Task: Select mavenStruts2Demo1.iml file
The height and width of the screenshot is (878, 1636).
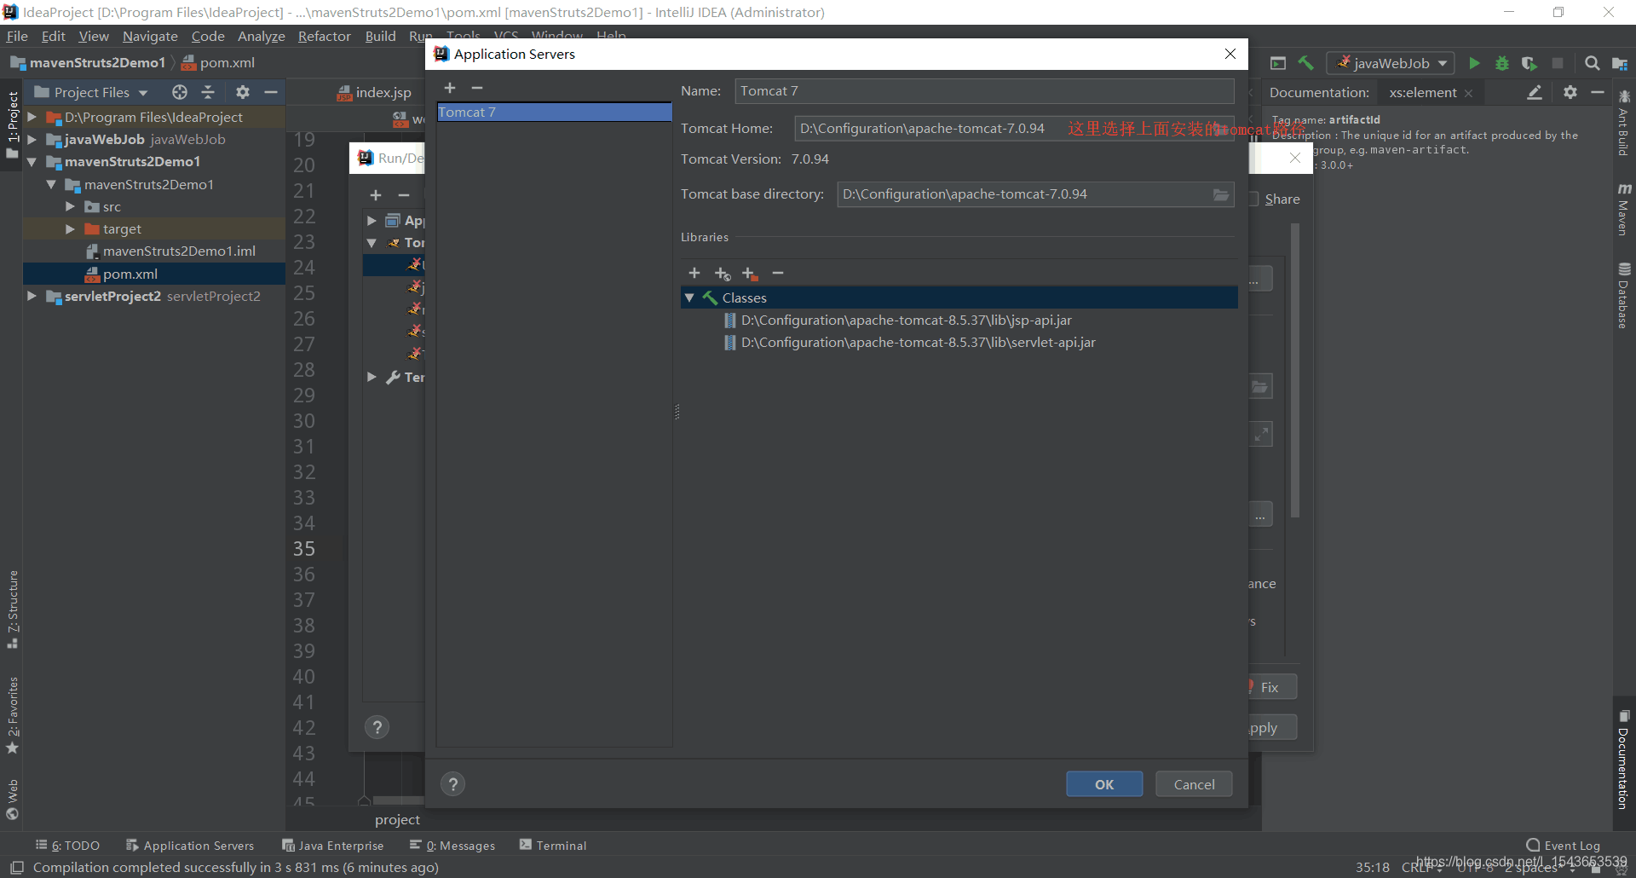Action: [179, 251]
